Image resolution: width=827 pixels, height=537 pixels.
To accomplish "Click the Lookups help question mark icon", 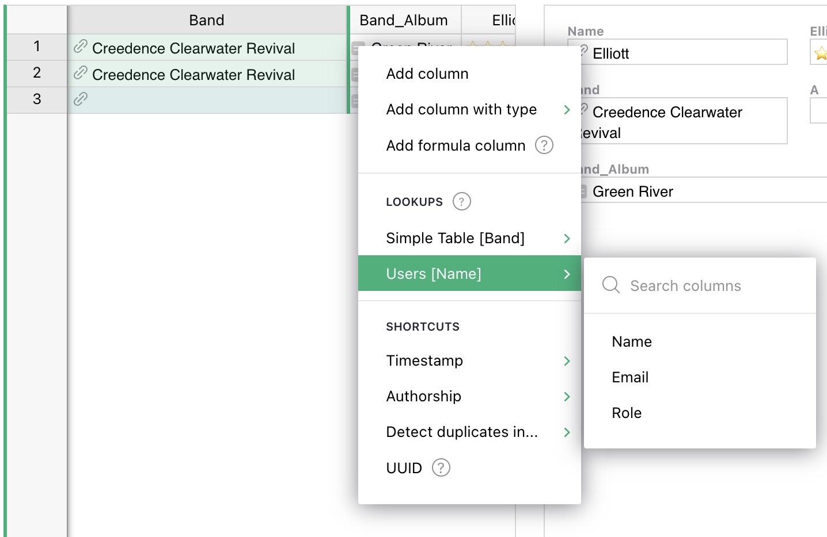I will 461,202.
